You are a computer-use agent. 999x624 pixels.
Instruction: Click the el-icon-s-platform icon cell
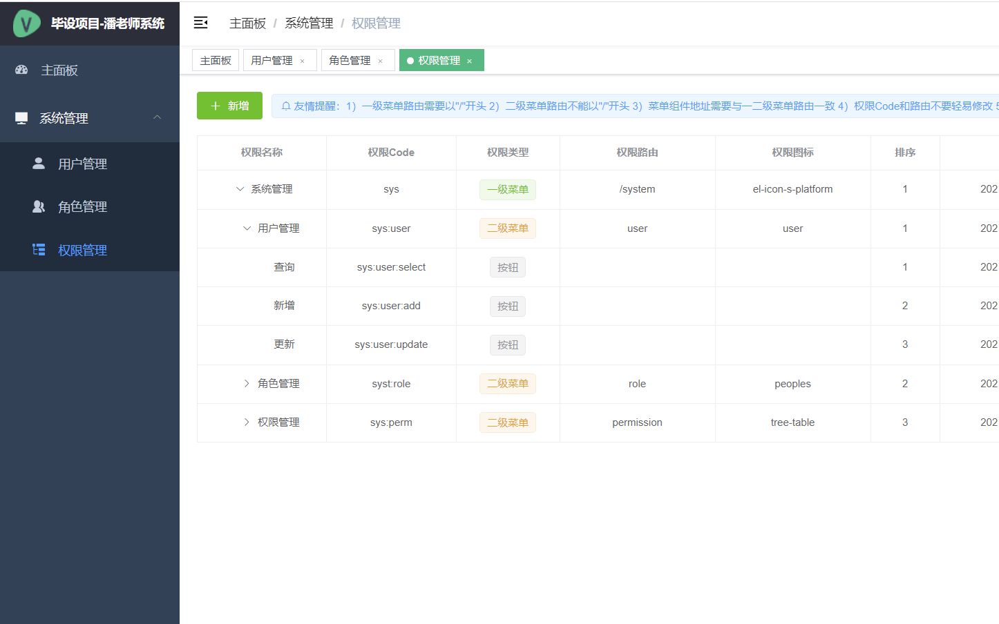(x=792, y=189)
